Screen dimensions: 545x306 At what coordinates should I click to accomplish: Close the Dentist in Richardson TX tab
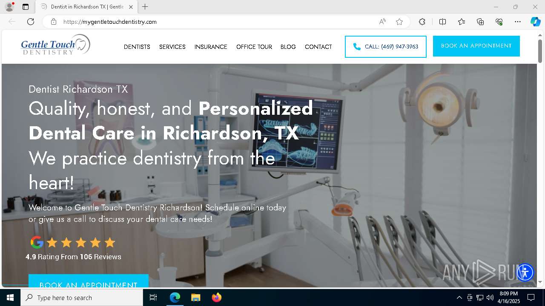(131, 7)
